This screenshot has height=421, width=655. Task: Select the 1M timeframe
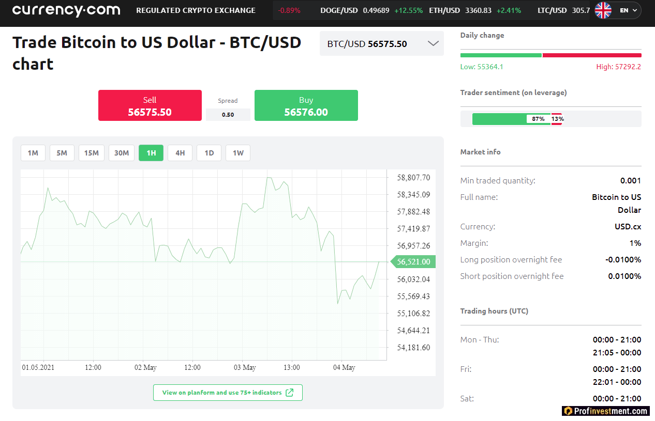pyautogui.click(x=33, y=153)
